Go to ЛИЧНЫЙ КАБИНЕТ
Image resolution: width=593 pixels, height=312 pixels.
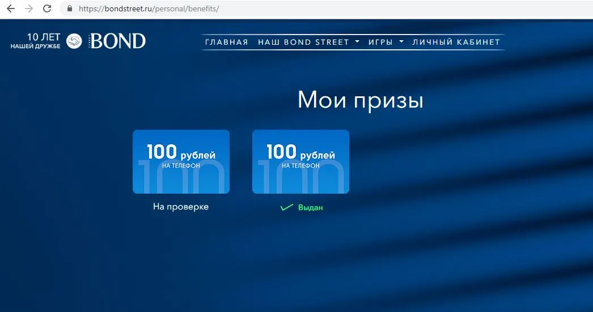click(x=456, y=42)
